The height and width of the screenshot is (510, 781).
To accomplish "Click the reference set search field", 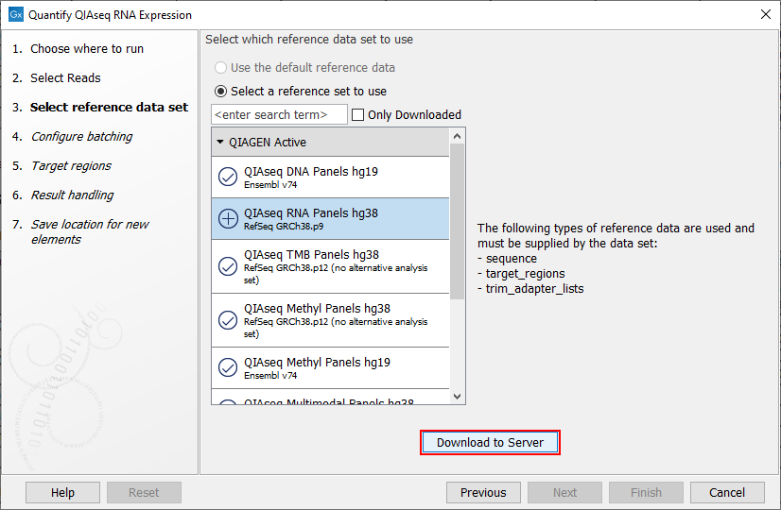I will 279,115.
